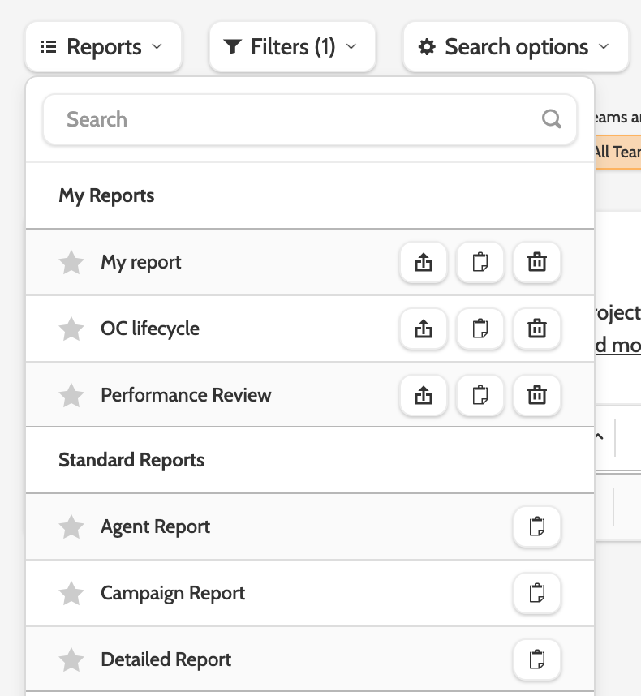
Task: Mark Agent Report as favorite
Action: click(72, 526)
